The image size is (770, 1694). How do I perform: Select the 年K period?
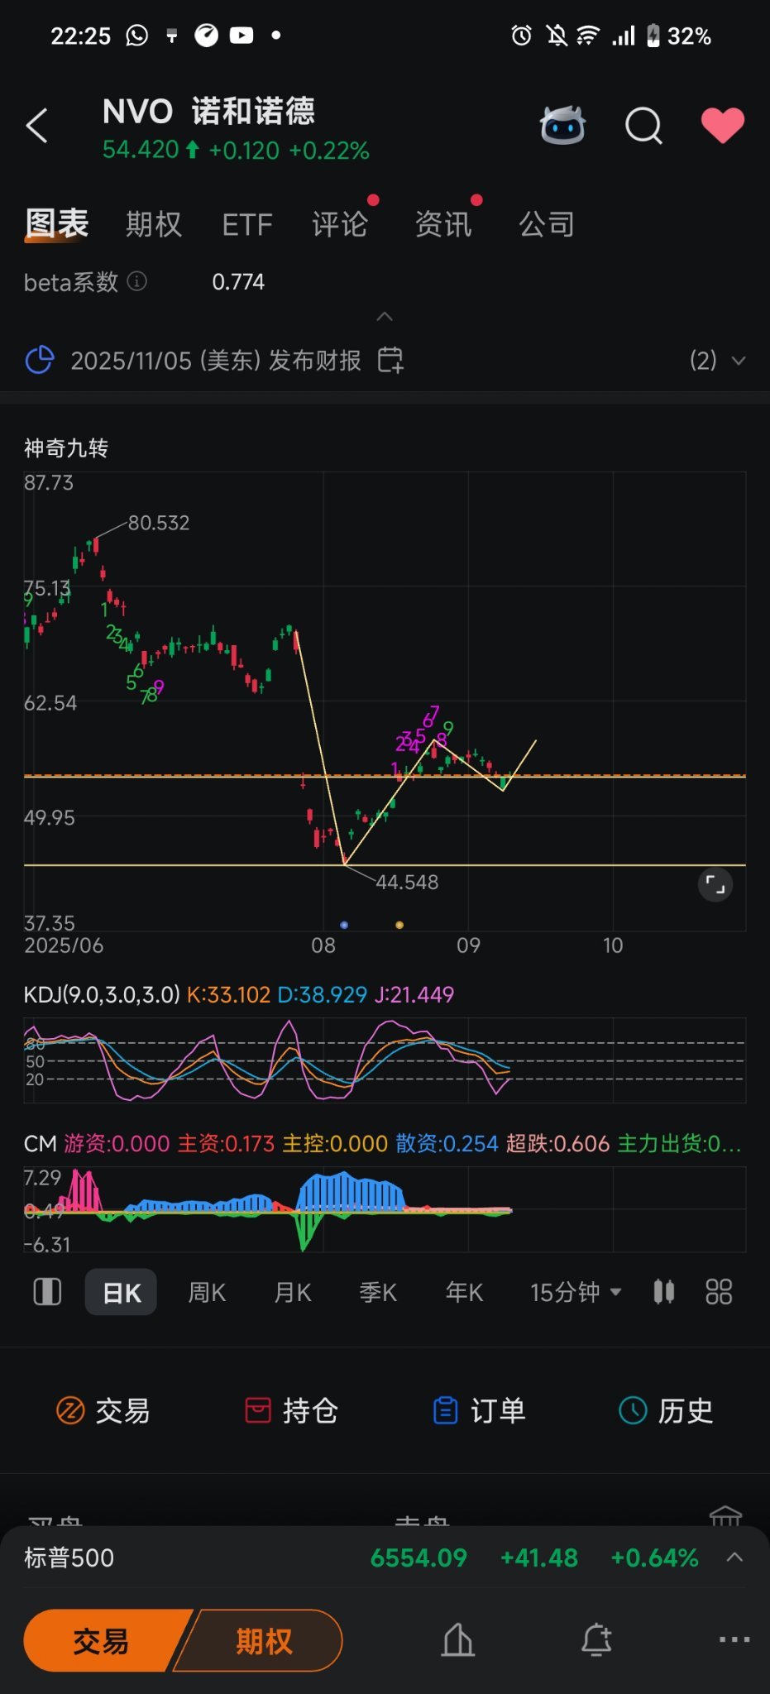464,1292
